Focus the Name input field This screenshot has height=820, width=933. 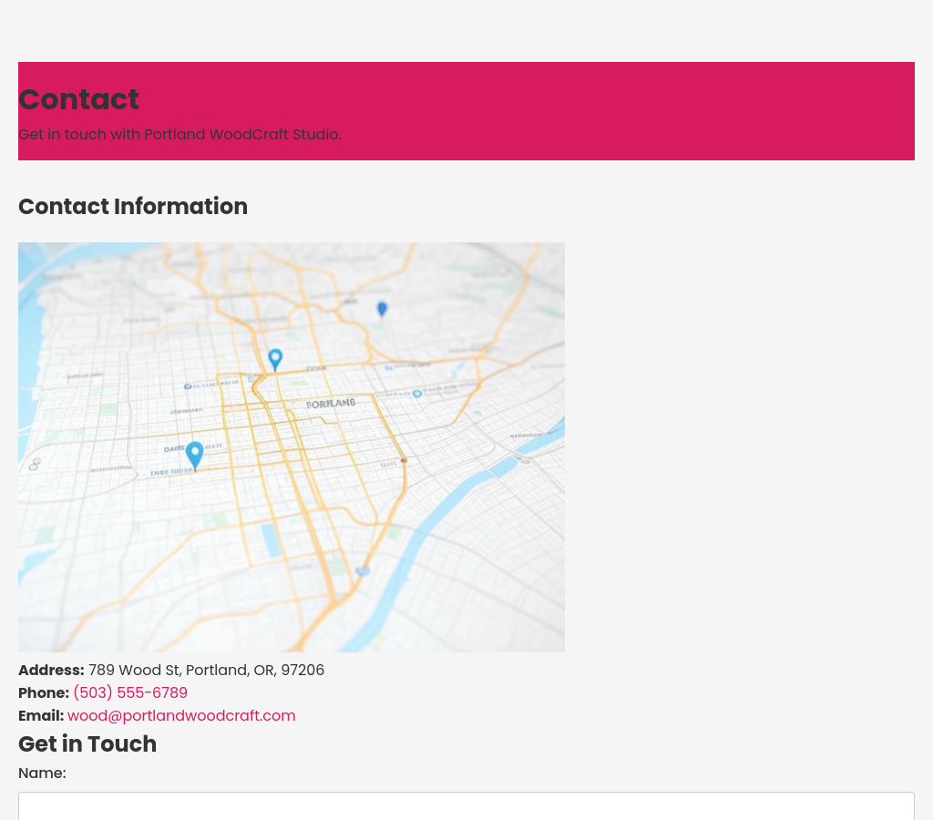pos(466,805)
